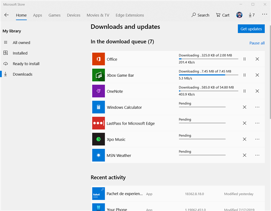Click the Xpo Music app name
This screenshot has height=211, width=271.
click(116, 139)
